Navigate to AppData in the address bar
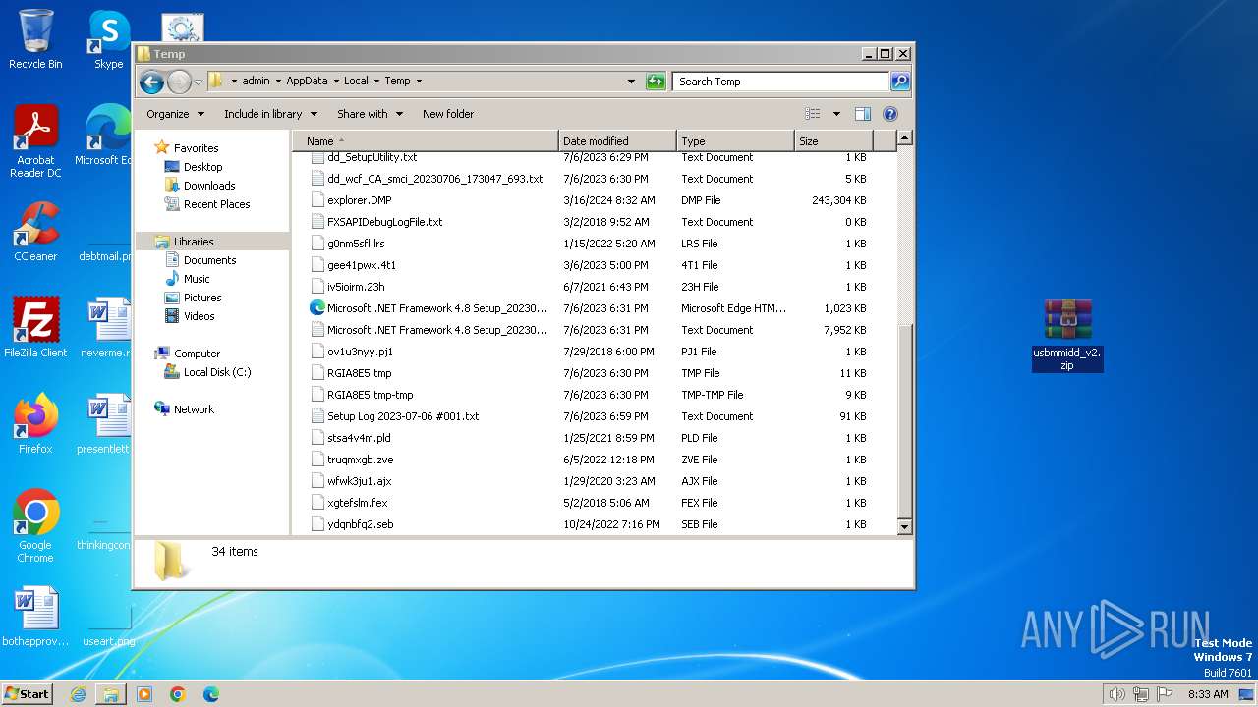1258x707 pixels. point(307,82)
